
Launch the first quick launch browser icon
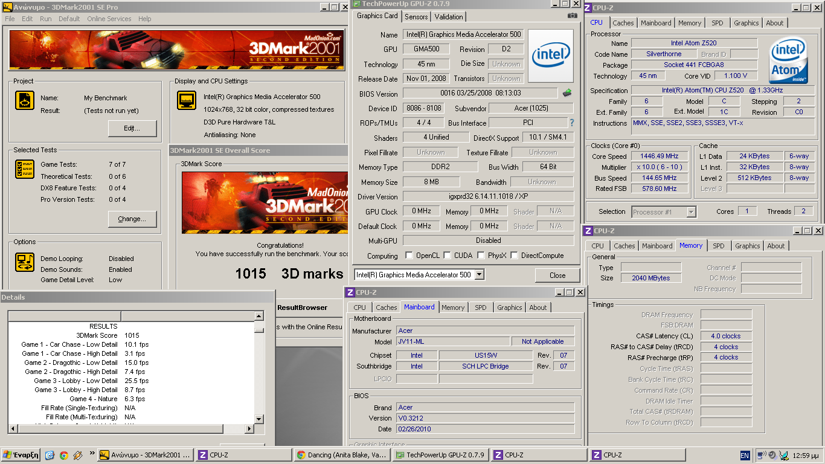click(x=50, y=455)
